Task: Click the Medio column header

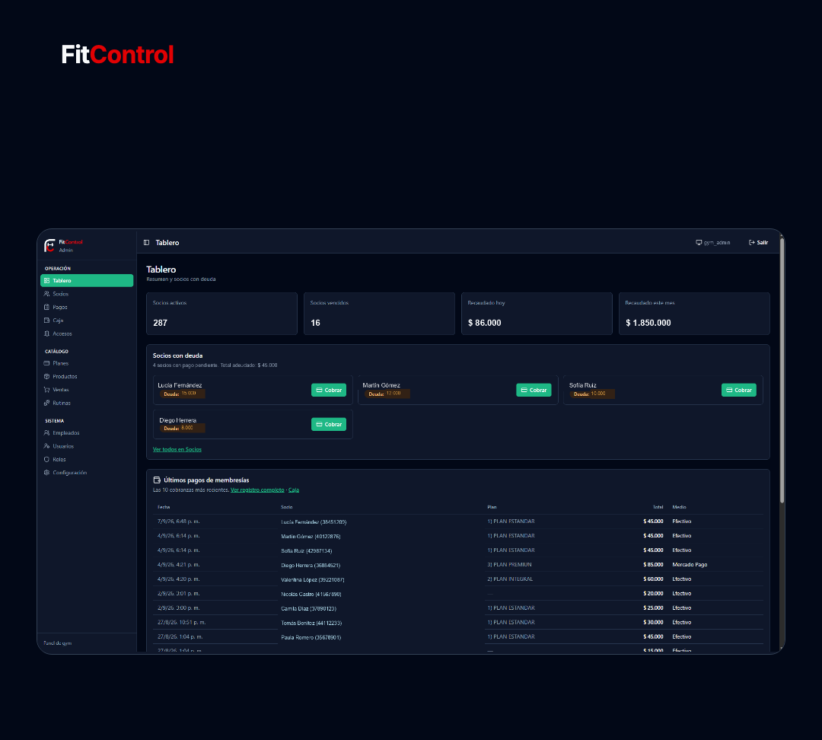Action: pyautogui.click(x=680, y=507)
